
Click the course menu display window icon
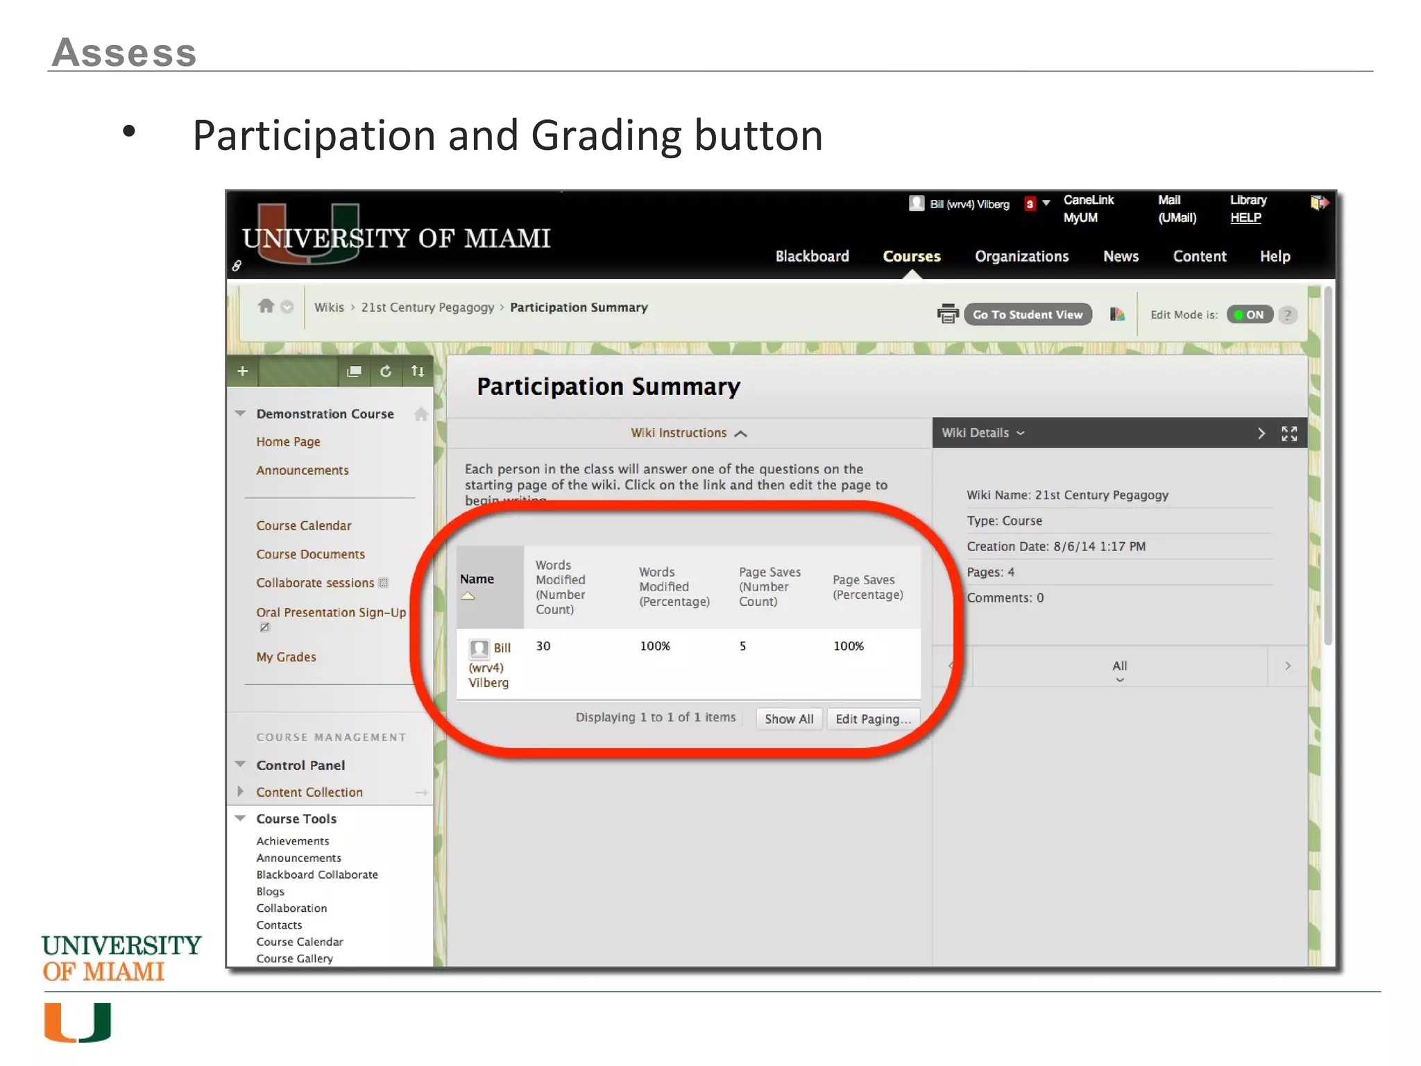point(354,371)
